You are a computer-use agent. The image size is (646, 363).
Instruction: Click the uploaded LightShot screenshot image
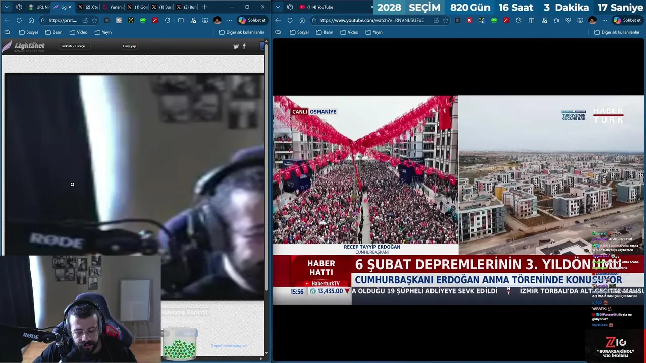pyautogui.click(x=134, y=187)
